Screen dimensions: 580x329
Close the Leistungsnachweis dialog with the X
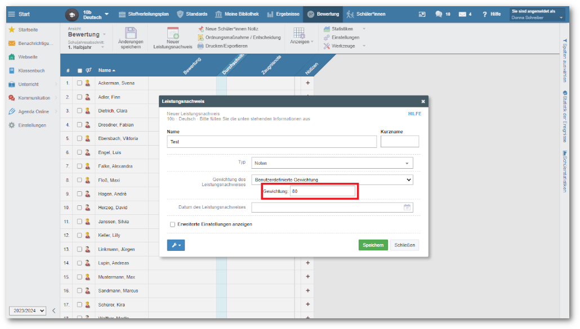point(423,101)
